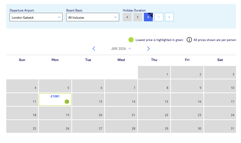The width and height of the screenshot is (241, 143).
Task: Click the selected 6 nights duration button
Action: (x=148, y=17)
